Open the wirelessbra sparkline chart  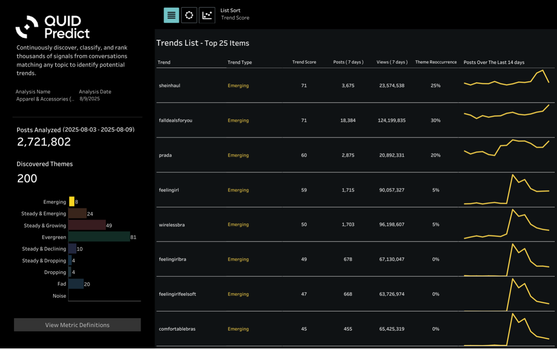[x=506, y=224]
